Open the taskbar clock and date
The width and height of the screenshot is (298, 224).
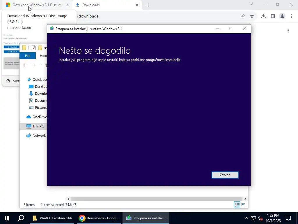[273, 218]
